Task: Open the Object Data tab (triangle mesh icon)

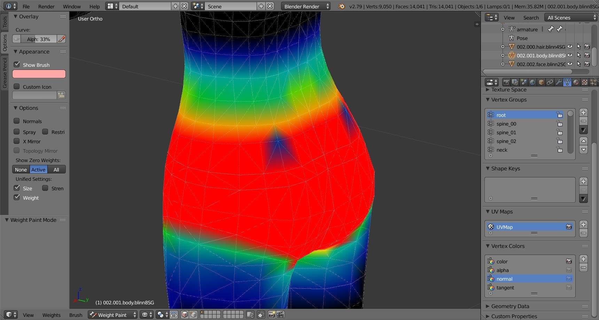Action: (567, 82)
